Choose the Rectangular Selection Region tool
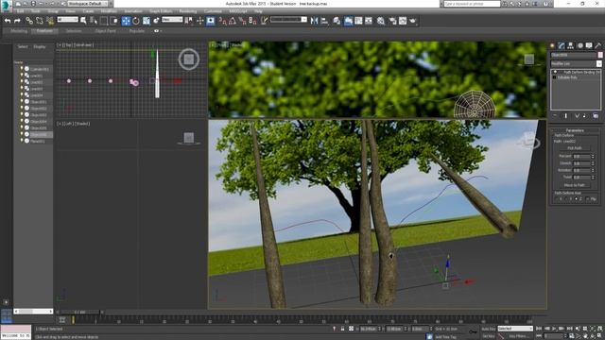Screen dimensions: 605x340 coord(104,21)
